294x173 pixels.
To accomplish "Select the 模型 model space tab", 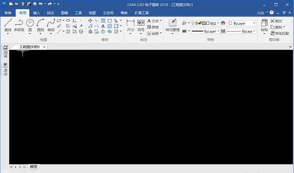I will tap(34, 167).
